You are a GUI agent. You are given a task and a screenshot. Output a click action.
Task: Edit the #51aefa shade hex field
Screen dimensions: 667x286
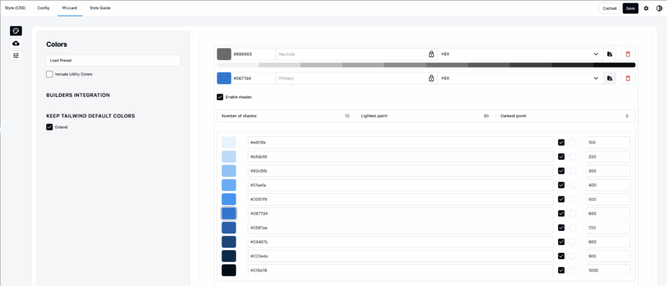401,185
